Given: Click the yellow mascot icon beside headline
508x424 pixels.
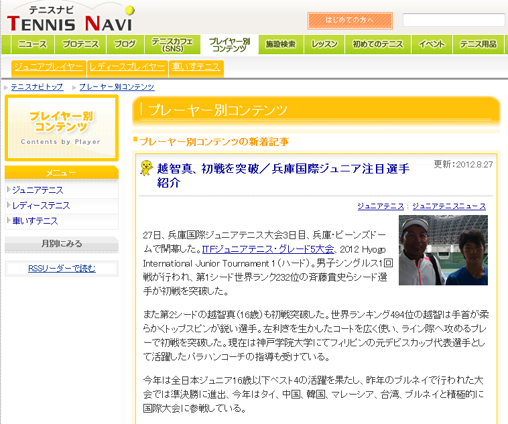Looking at the screenshot, I should pyautogui.click(x=145, y=168).
